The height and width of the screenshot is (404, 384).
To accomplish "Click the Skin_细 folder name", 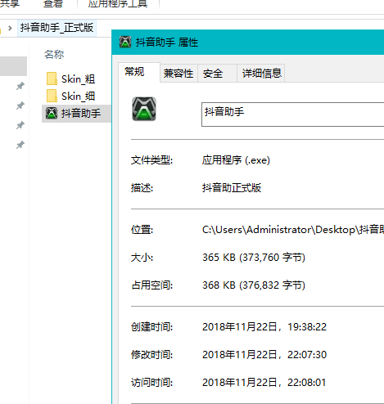I will (x=78, y=97).
